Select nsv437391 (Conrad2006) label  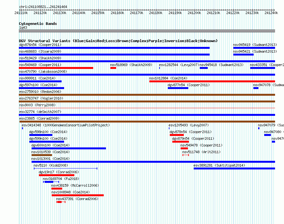[x=77, y=199]
